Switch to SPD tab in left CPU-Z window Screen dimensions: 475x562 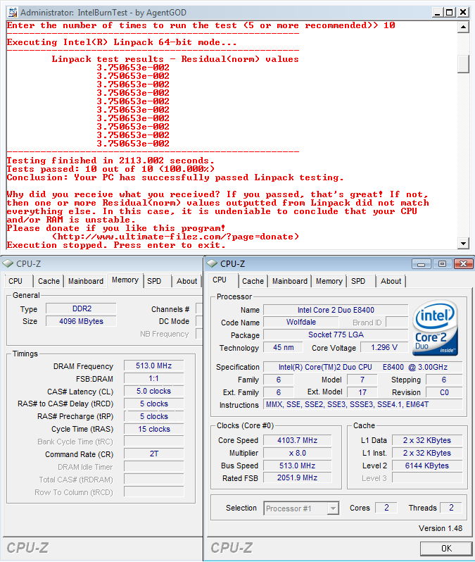[154, 281]
